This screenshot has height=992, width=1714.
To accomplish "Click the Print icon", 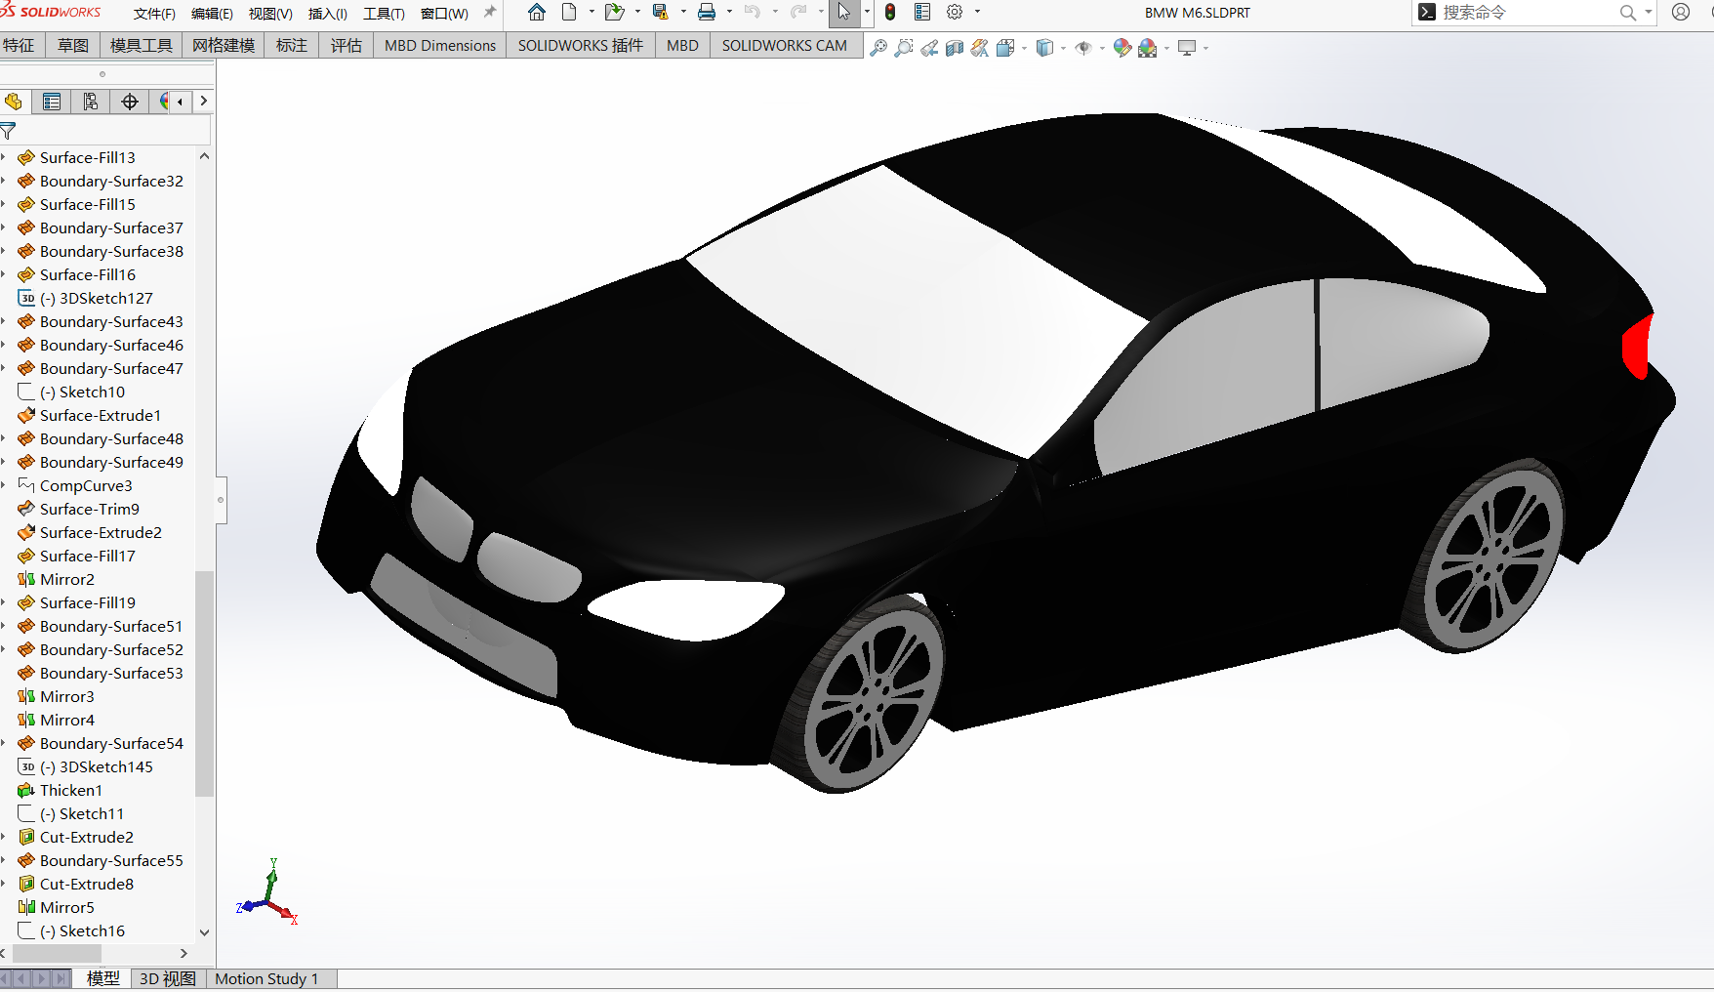I will (707, 13).
